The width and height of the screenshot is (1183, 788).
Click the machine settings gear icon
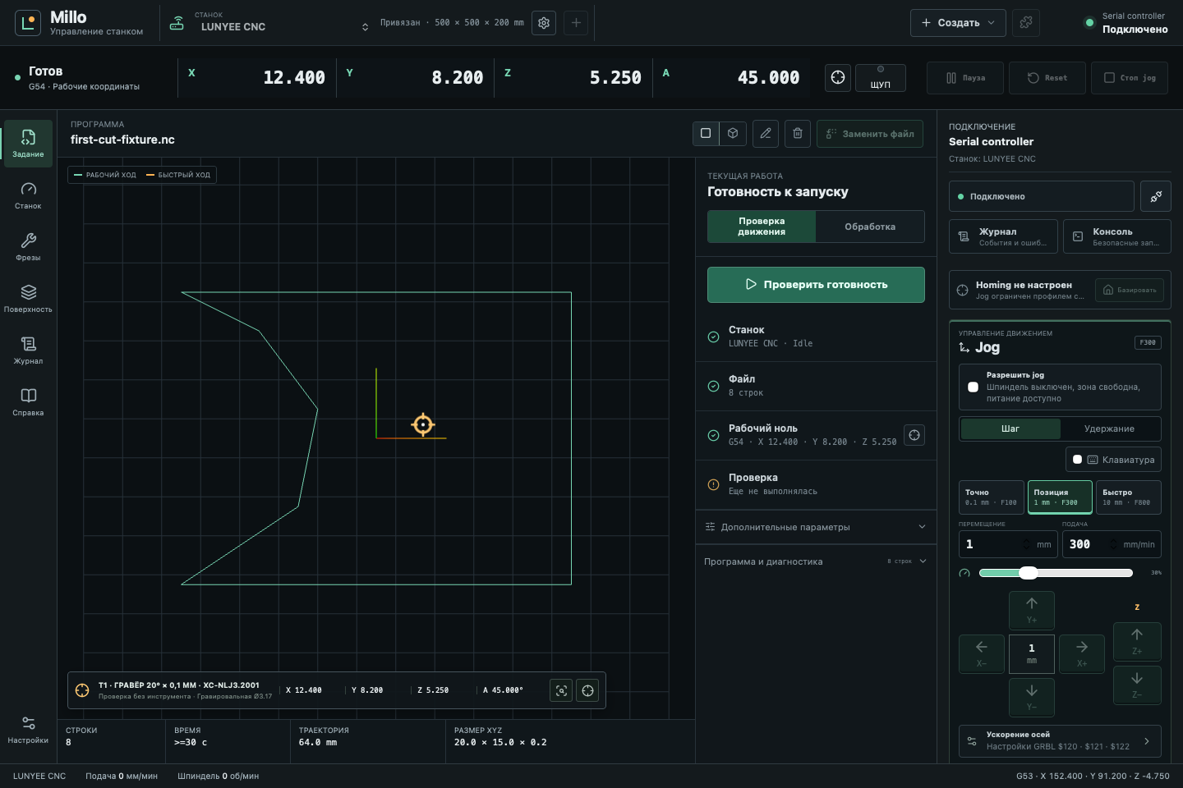coord(544,23)
